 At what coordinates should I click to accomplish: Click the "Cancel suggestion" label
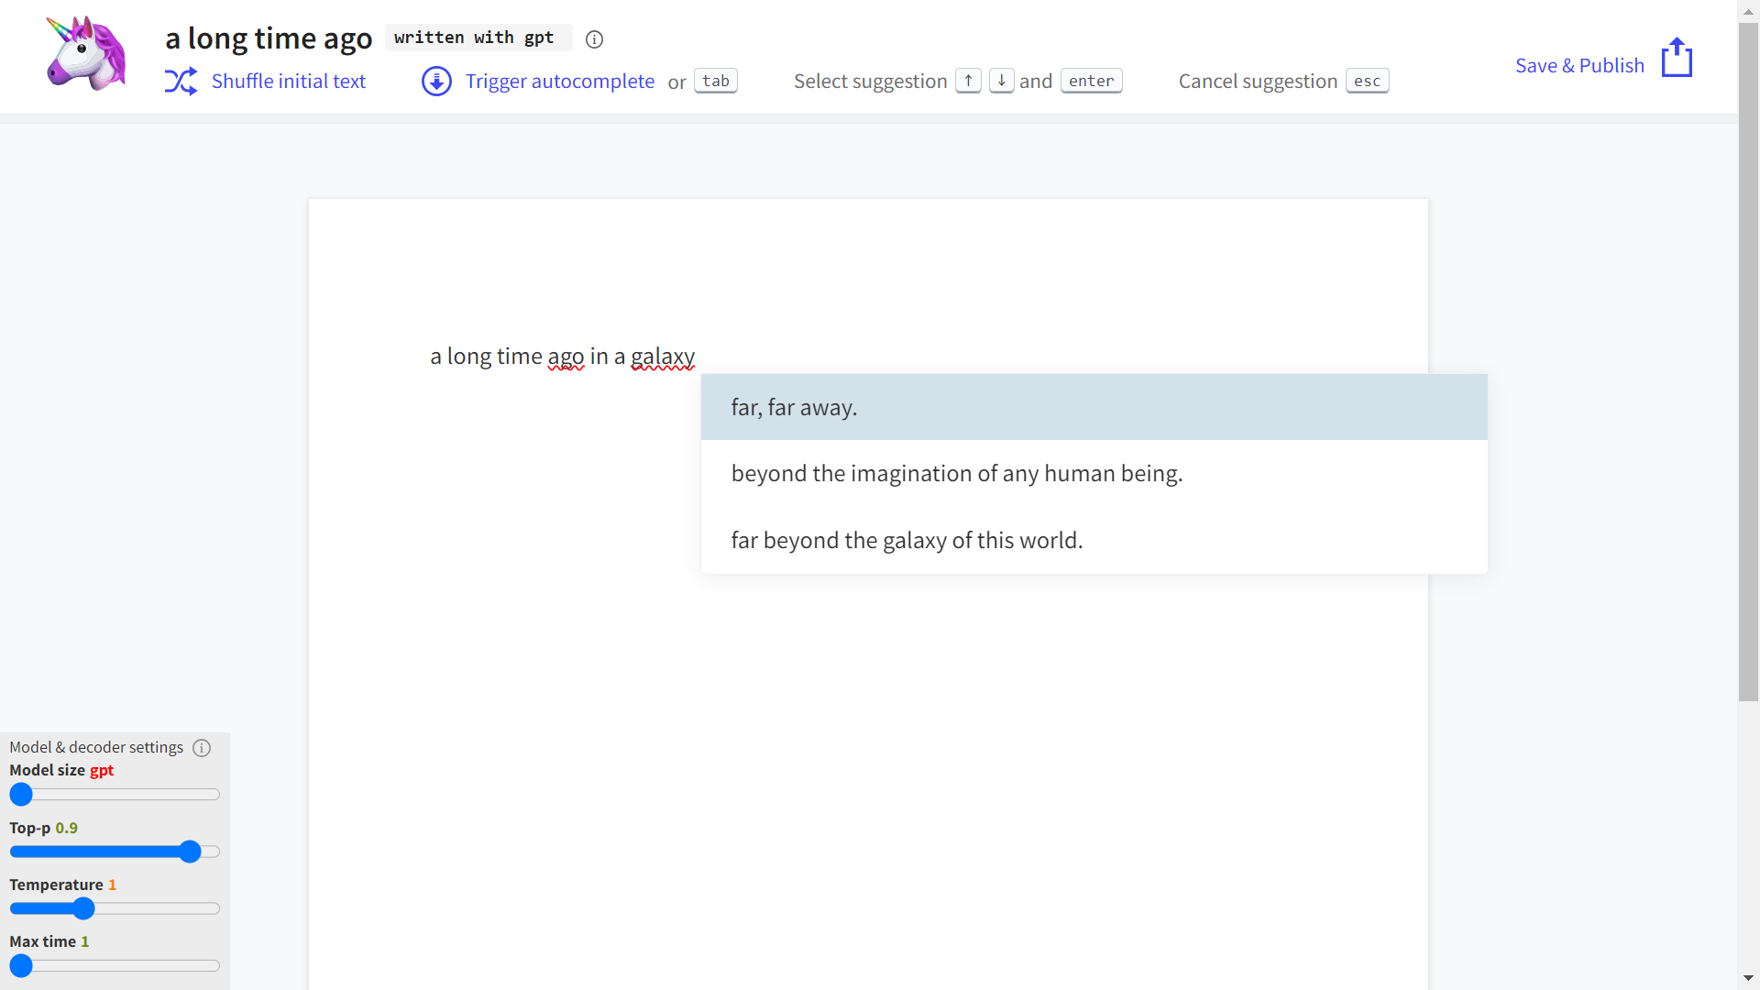click(x=1258, y=82)
